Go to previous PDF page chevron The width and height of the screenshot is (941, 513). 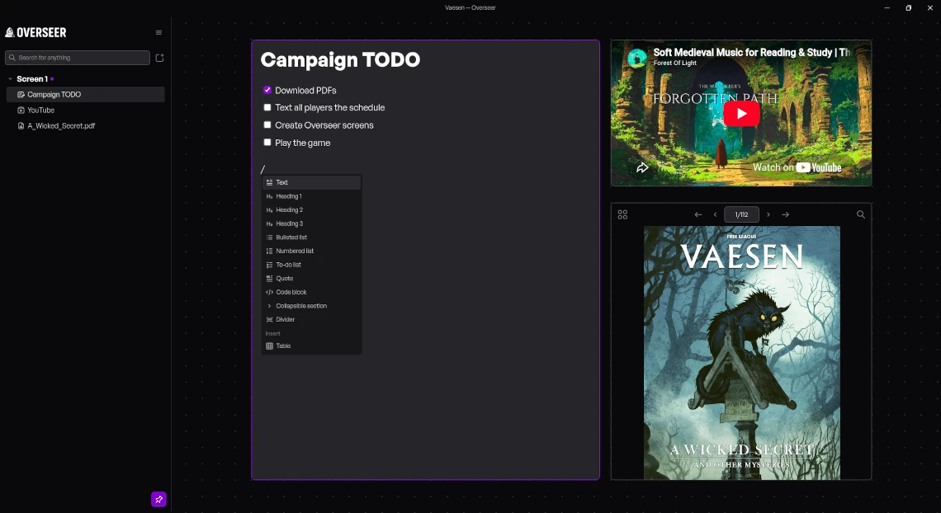(x=715, y=214)
